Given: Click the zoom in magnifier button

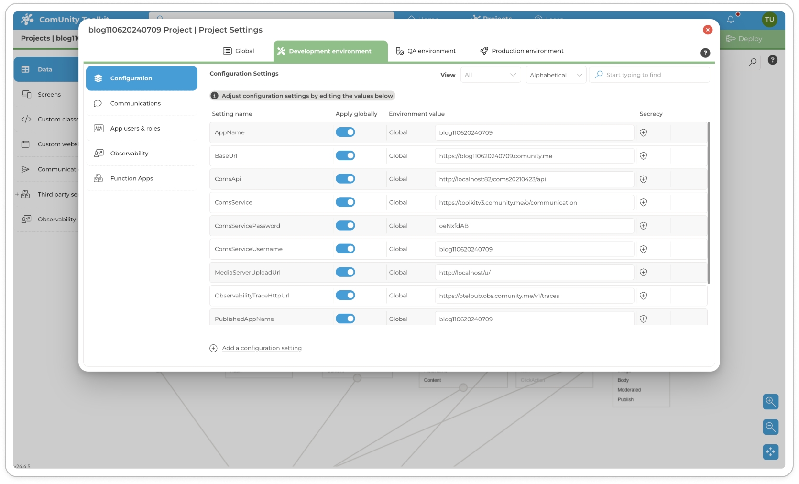Looking at the screenshot, I should point(770,402).
